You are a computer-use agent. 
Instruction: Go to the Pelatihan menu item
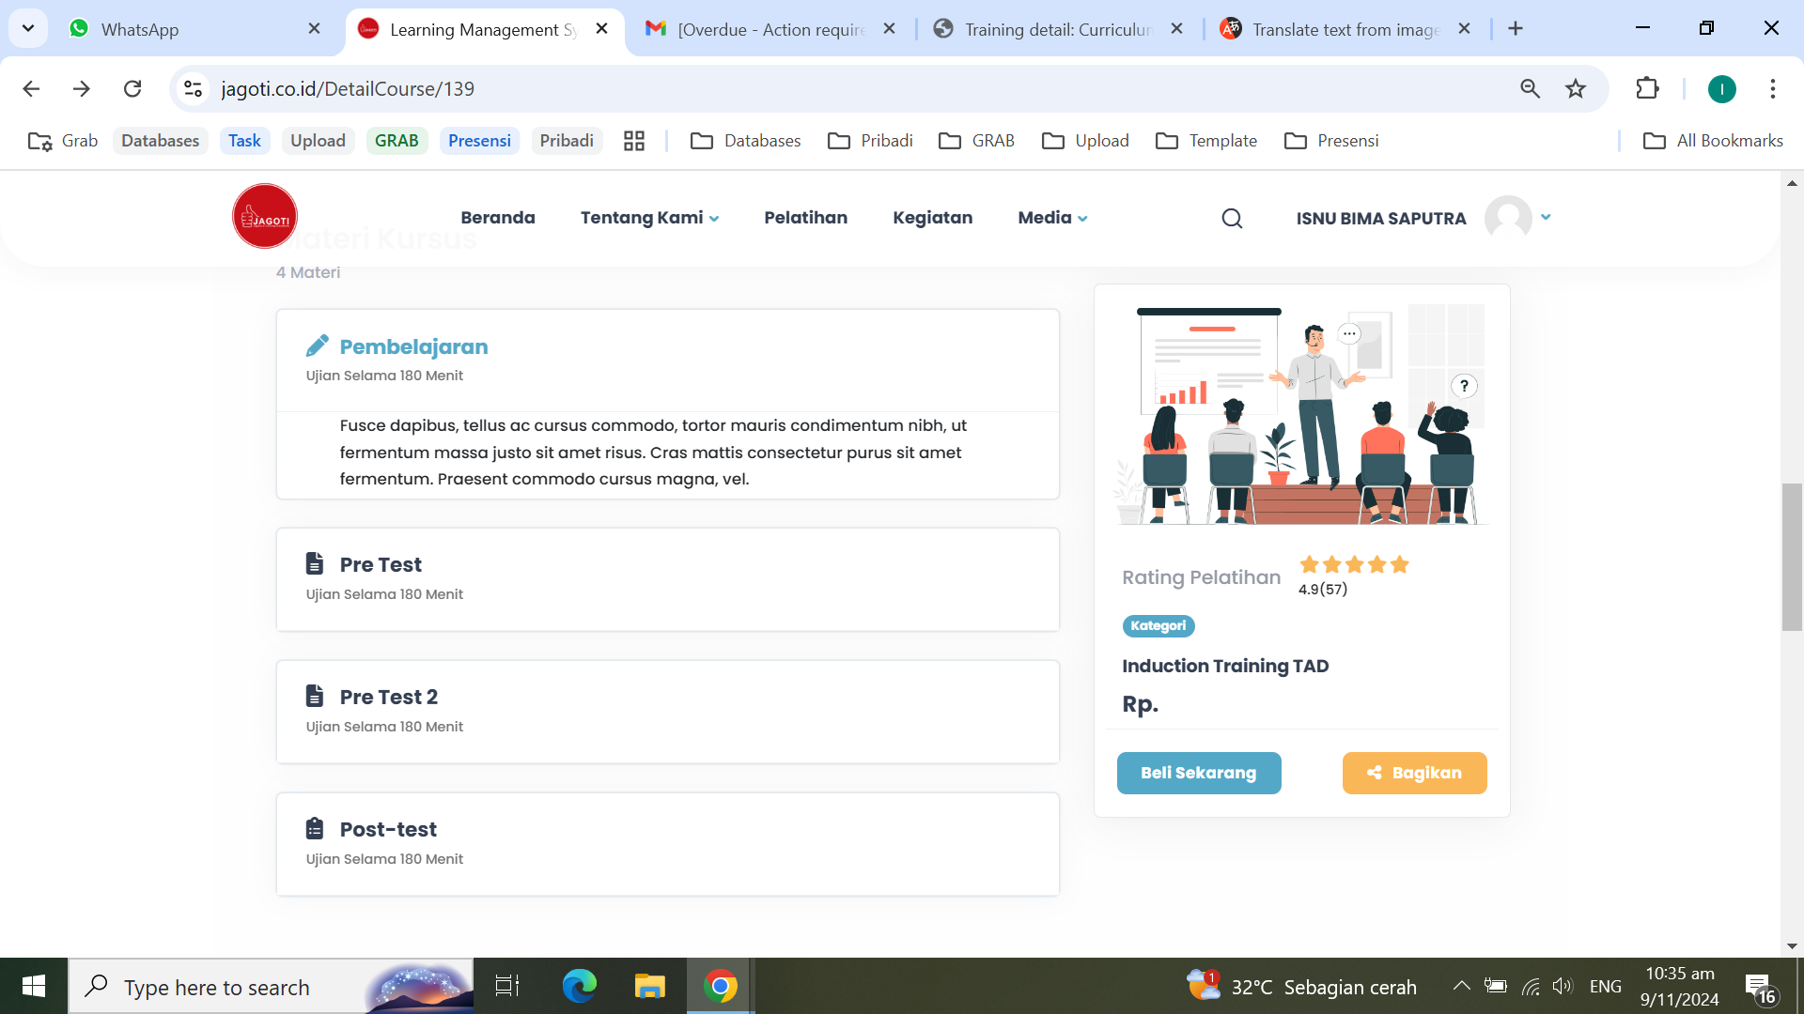[805, 218]
